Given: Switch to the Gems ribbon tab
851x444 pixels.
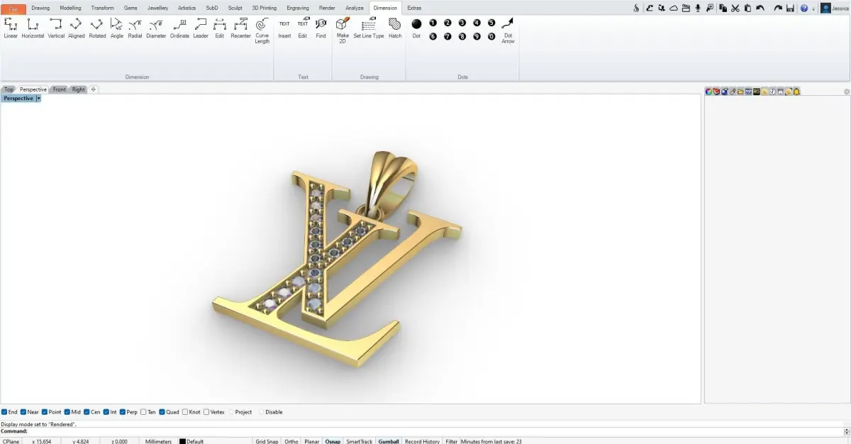Looking at the screenshot, I should pyautogui.click(x=130, y=8).
